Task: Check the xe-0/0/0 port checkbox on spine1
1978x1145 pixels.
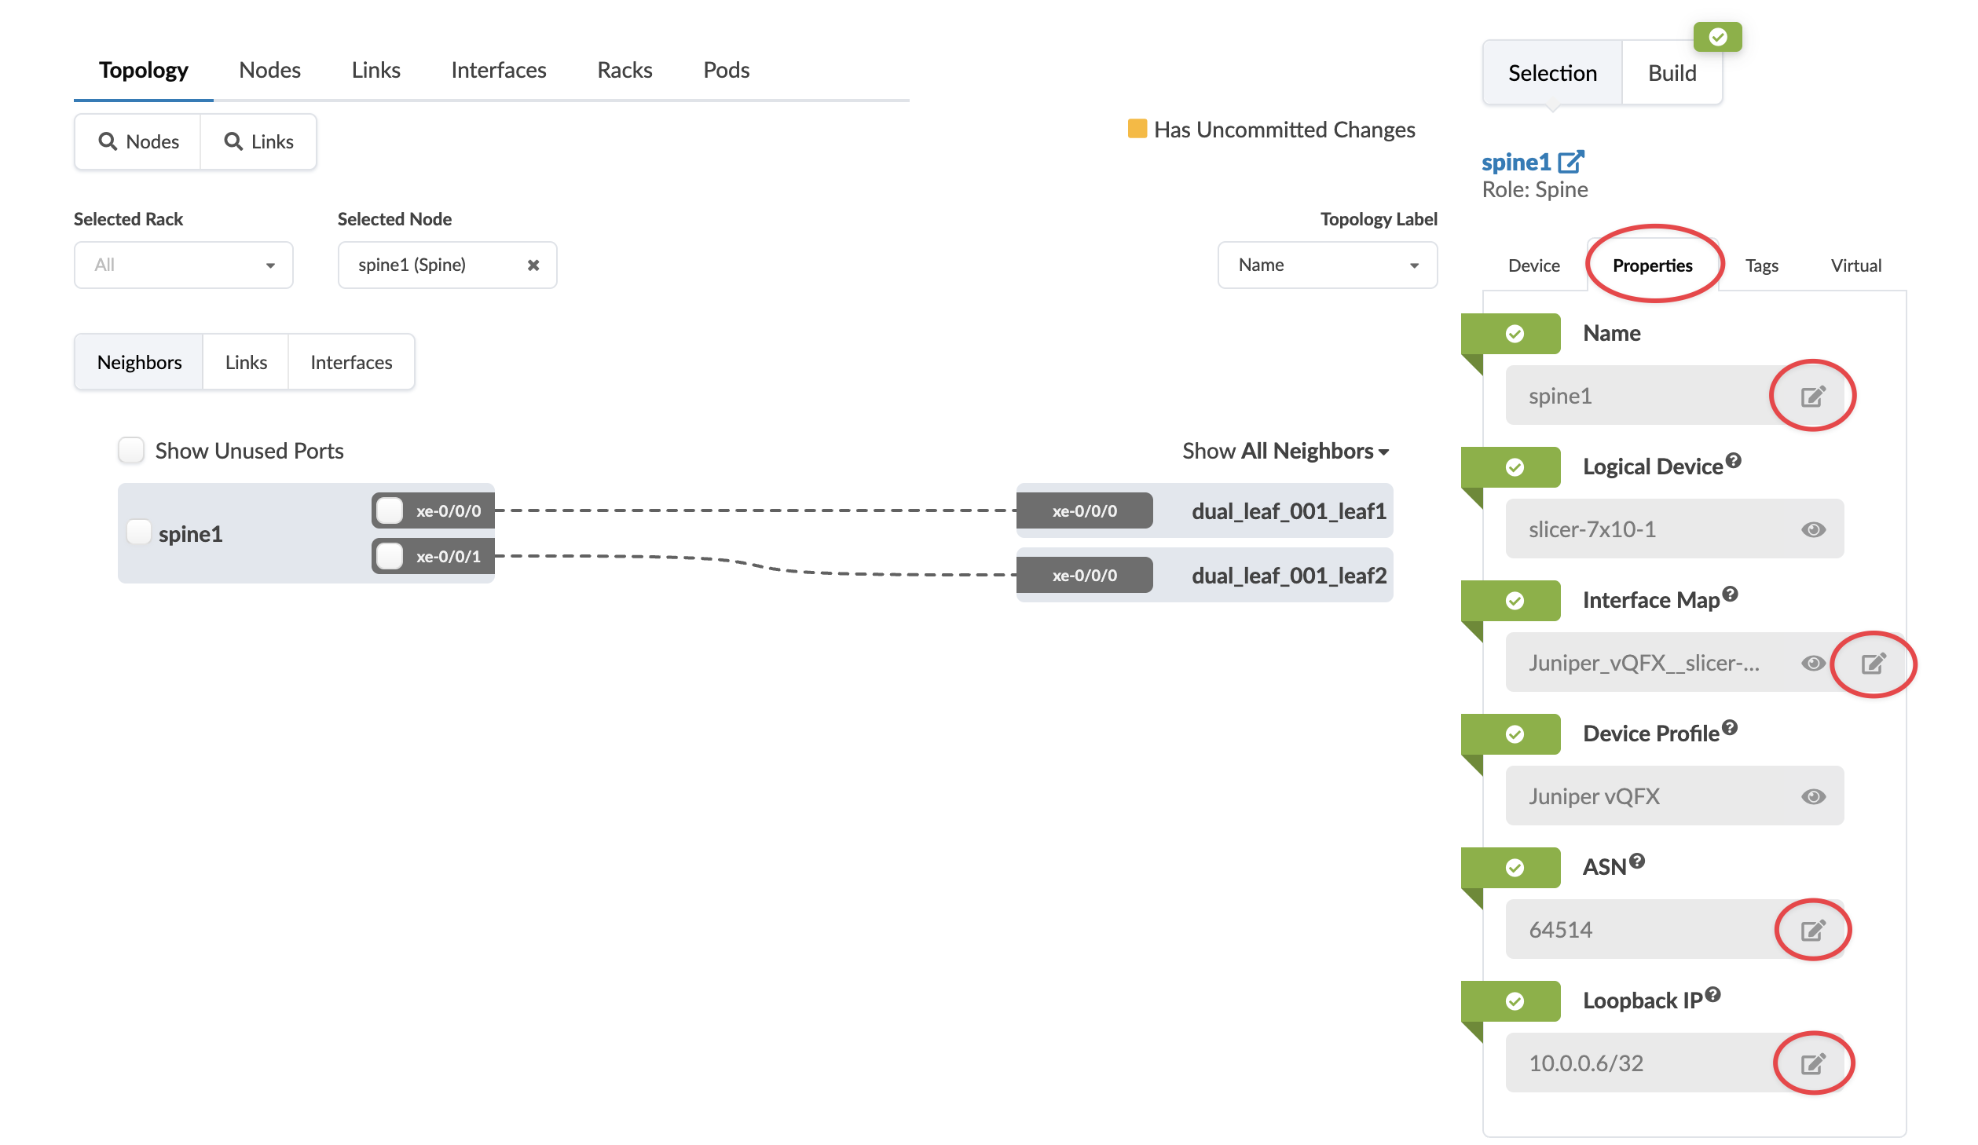Action: [x=390, y=510]
